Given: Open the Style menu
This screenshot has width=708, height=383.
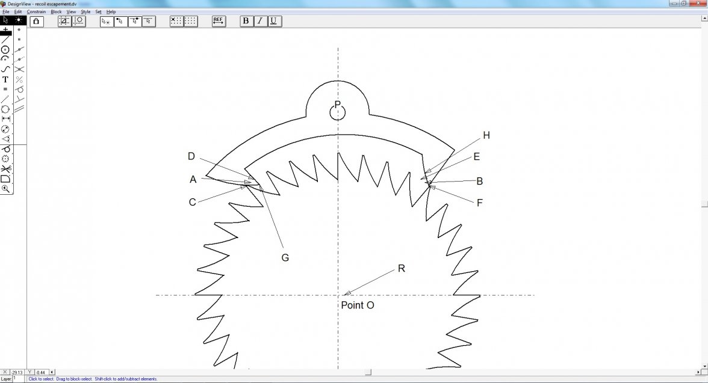Looking at the screenshot, I should point(85,11).
